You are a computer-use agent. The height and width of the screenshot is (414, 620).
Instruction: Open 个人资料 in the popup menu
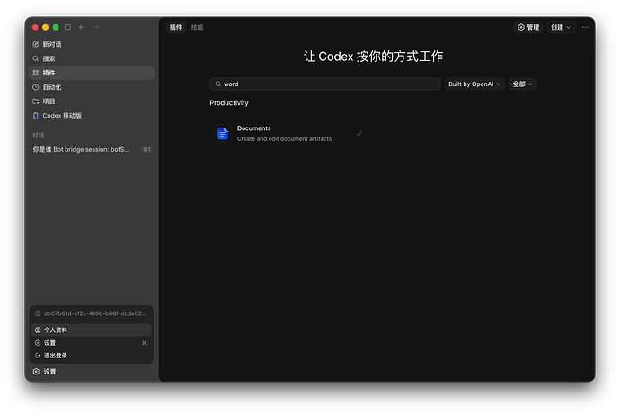coord(92,330)
